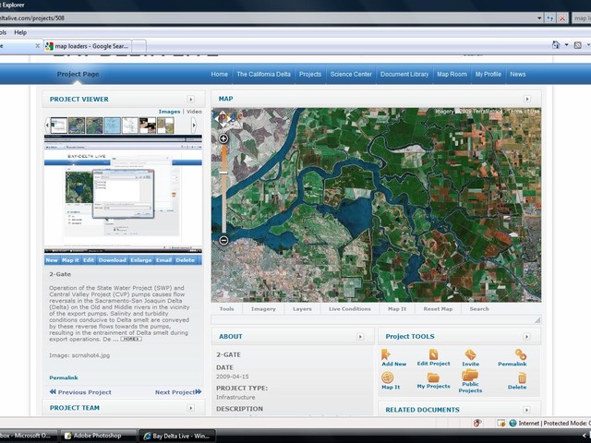Open the Map Room menu item

[x=452, y=74]
